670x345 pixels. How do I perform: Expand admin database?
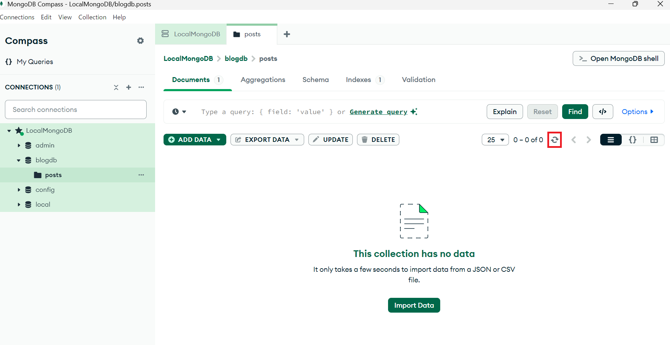(x=19, y=145)
